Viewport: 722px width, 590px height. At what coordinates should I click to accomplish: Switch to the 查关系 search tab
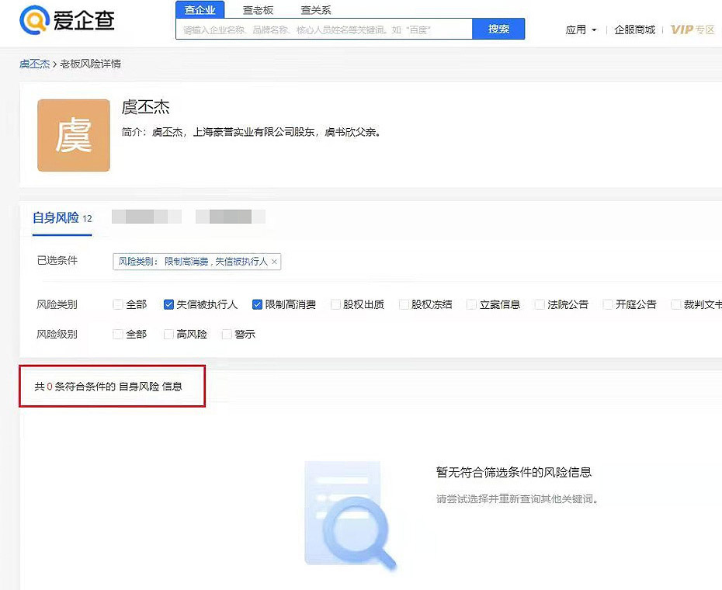pyautogui.click(x=316, y=10)
